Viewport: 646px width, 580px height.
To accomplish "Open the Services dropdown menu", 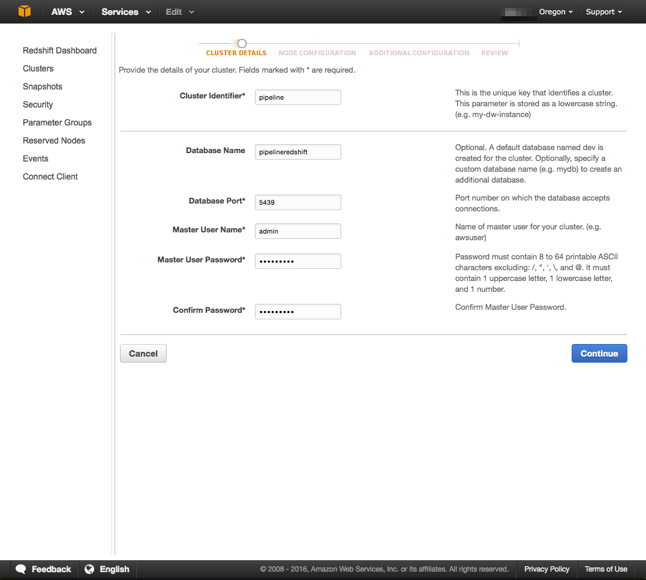I will 126,11.
